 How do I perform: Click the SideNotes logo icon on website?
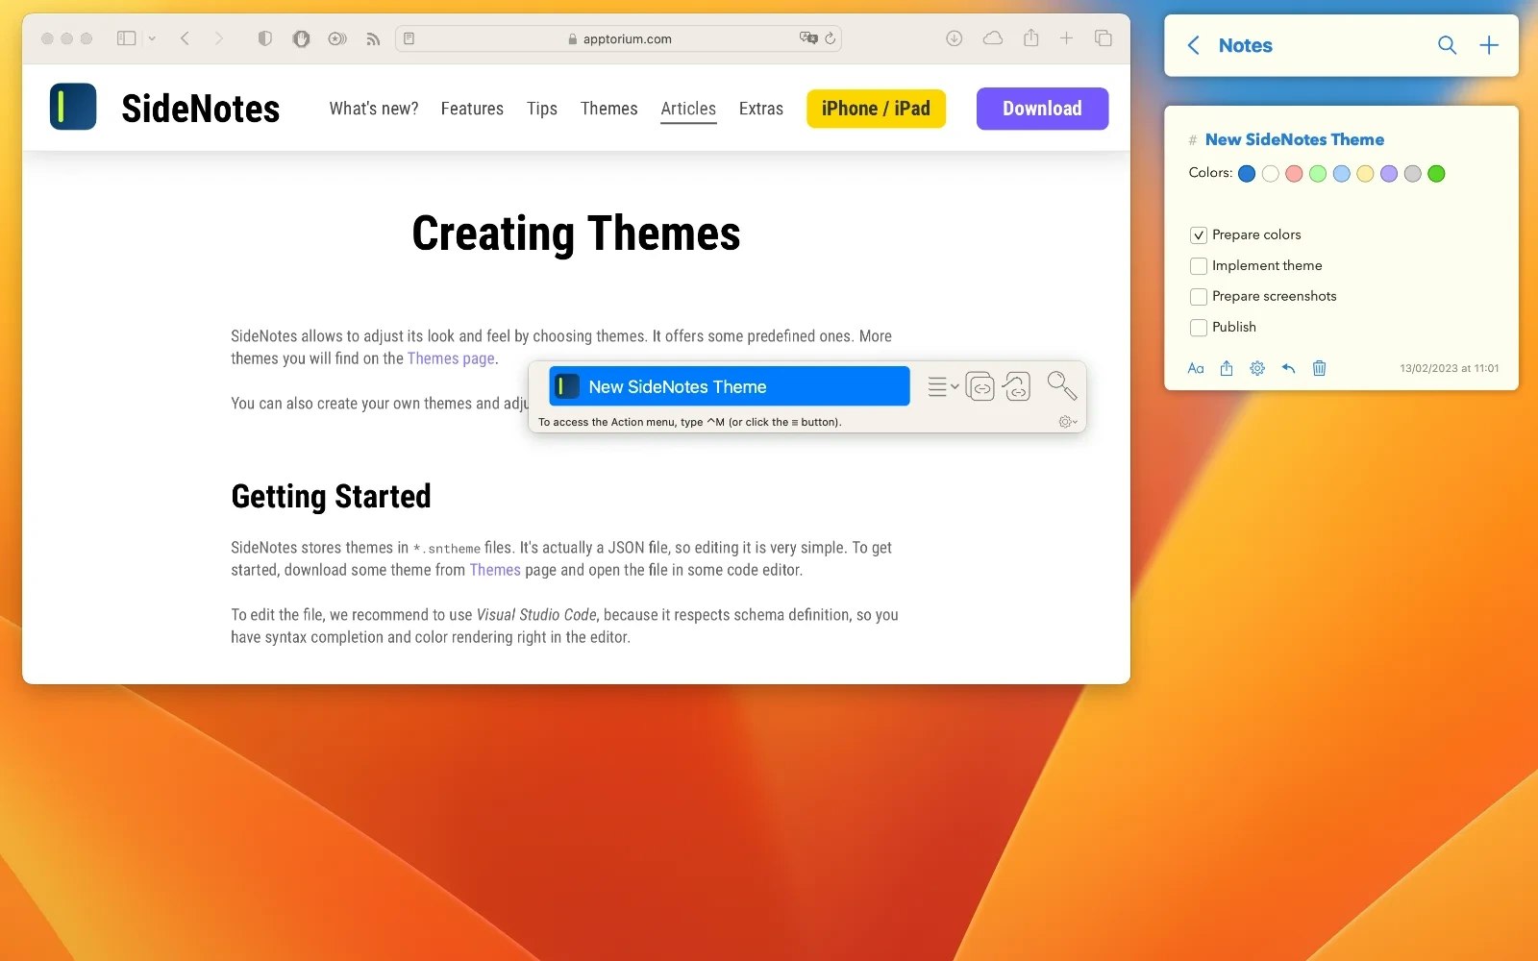pos(73,107)
